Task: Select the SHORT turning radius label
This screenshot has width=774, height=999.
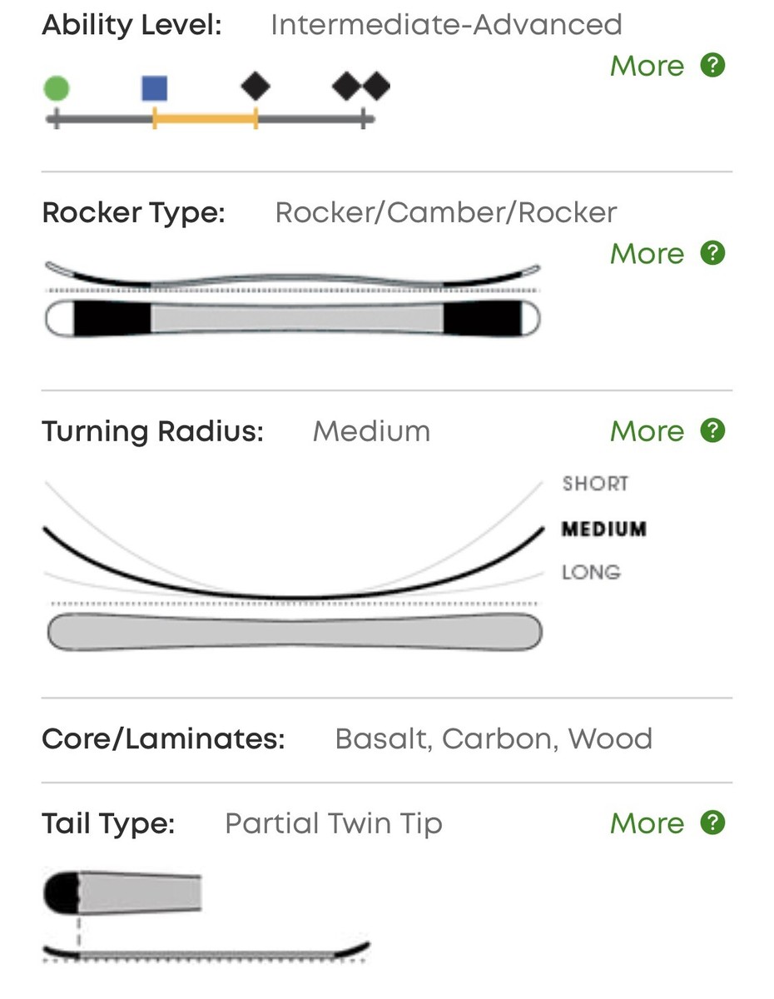Action: (x=595, y=484)
